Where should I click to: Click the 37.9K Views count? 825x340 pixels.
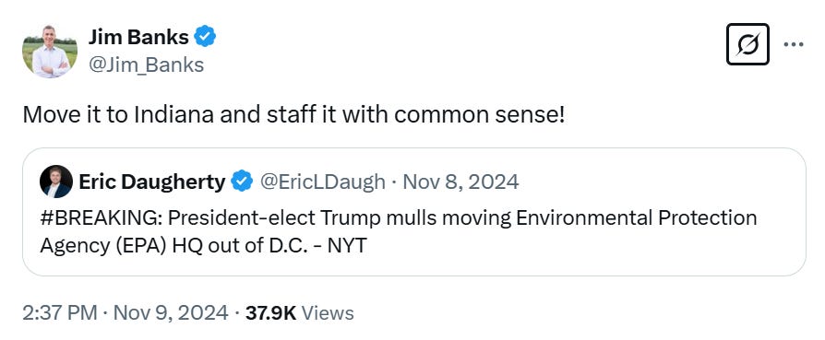(x=297, y=312)
